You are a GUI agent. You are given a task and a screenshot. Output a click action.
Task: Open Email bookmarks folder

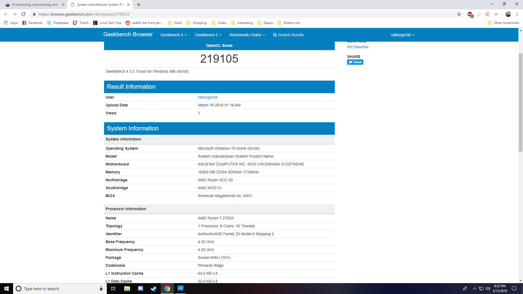point(175,23)
